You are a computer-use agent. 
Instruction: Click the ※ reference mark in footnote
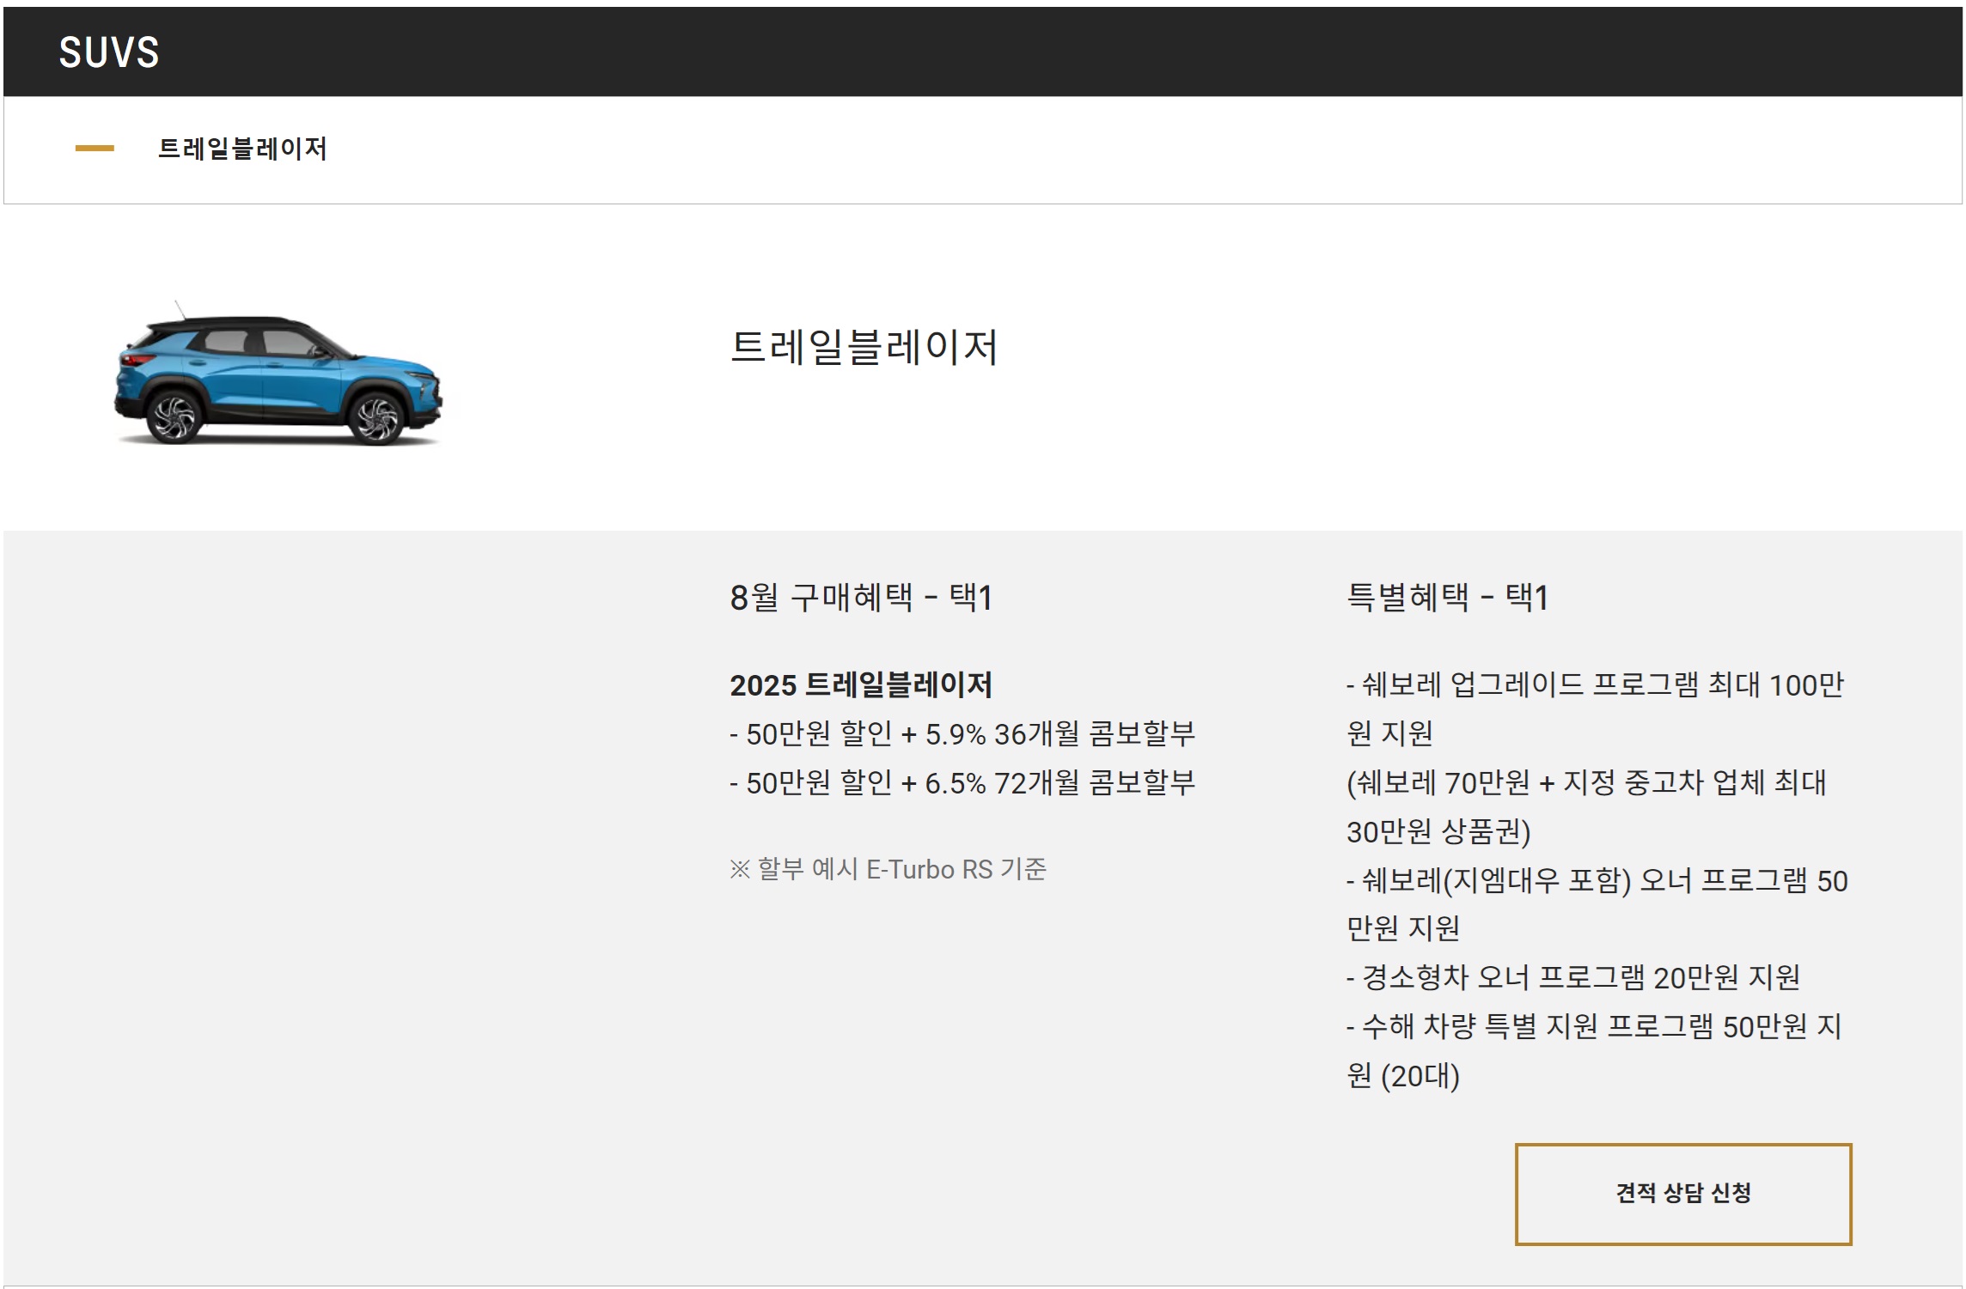(x=740, y=870)
